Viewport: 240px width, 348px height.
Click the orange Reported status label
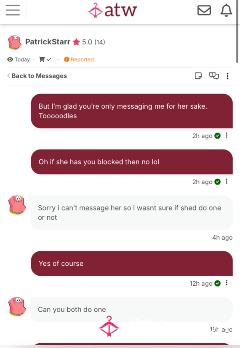pos(79,60)
